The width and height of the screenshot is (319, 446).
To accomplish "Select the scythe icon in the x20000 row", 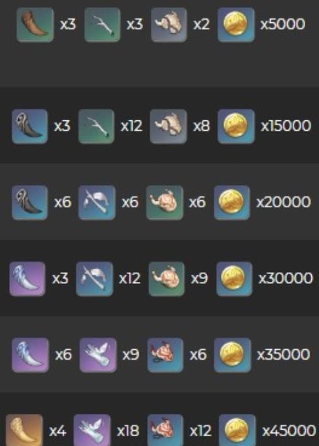I will [x=97, y=203].
